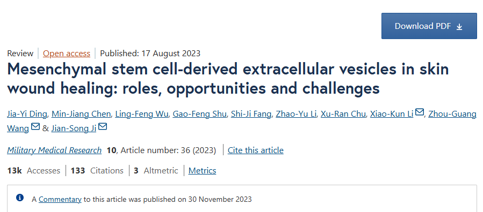Viewport: 483px width, 212px height.
Task: View the article Metrics
Action: 202,171
